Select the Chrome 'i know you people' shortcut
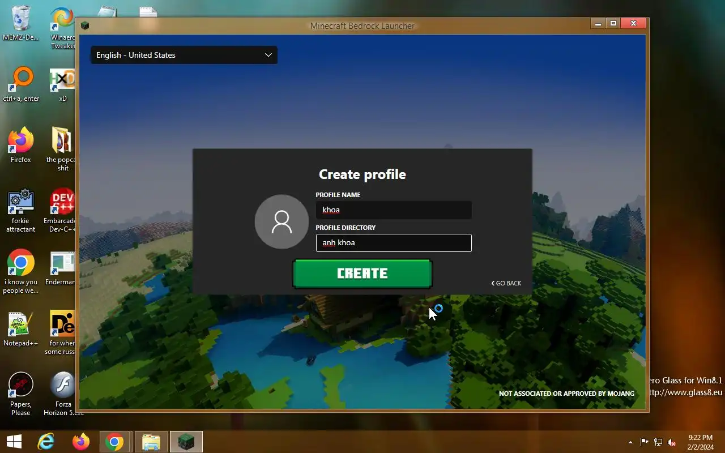This screenshot has height=453, width=725. point(21,272)
